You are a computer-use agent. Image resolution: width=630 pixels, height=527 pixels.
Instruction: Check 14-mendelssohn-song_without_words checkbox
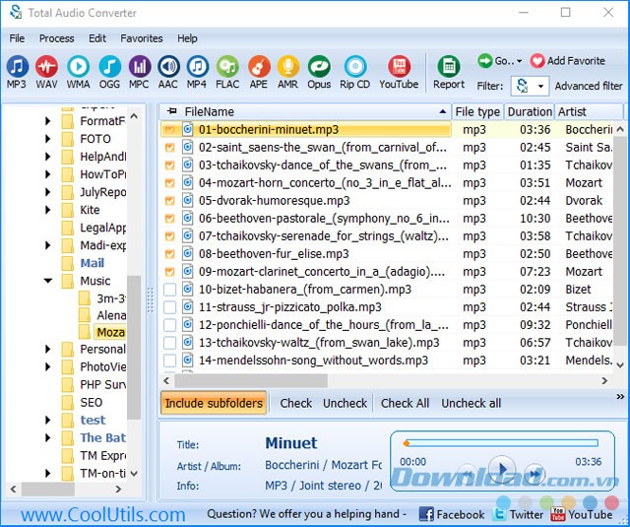(170, 361)
